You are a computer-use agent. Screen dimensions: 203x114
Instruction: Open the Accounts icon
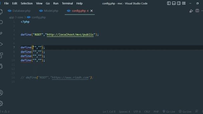coord(1,93)
